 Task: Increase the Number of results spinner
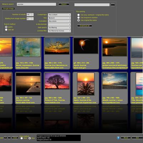[x=33, y=14]
